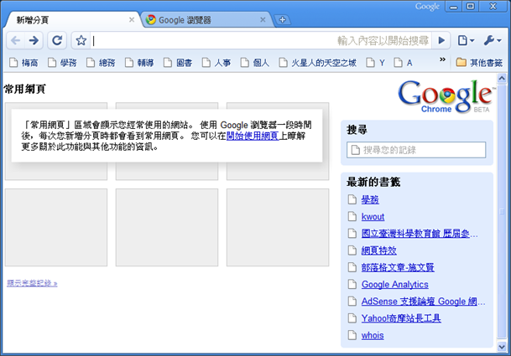The height and width of the screenshot is (356, 511).
Task: Minimize the Chrome window
Action: pyautogui.click(x=453, y=7)
